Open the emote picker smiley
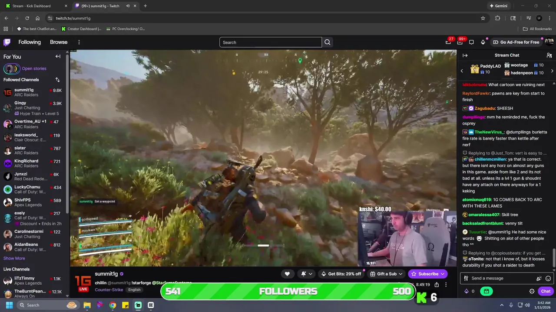Viewport: 556px width, 312px height. [548, 278]
